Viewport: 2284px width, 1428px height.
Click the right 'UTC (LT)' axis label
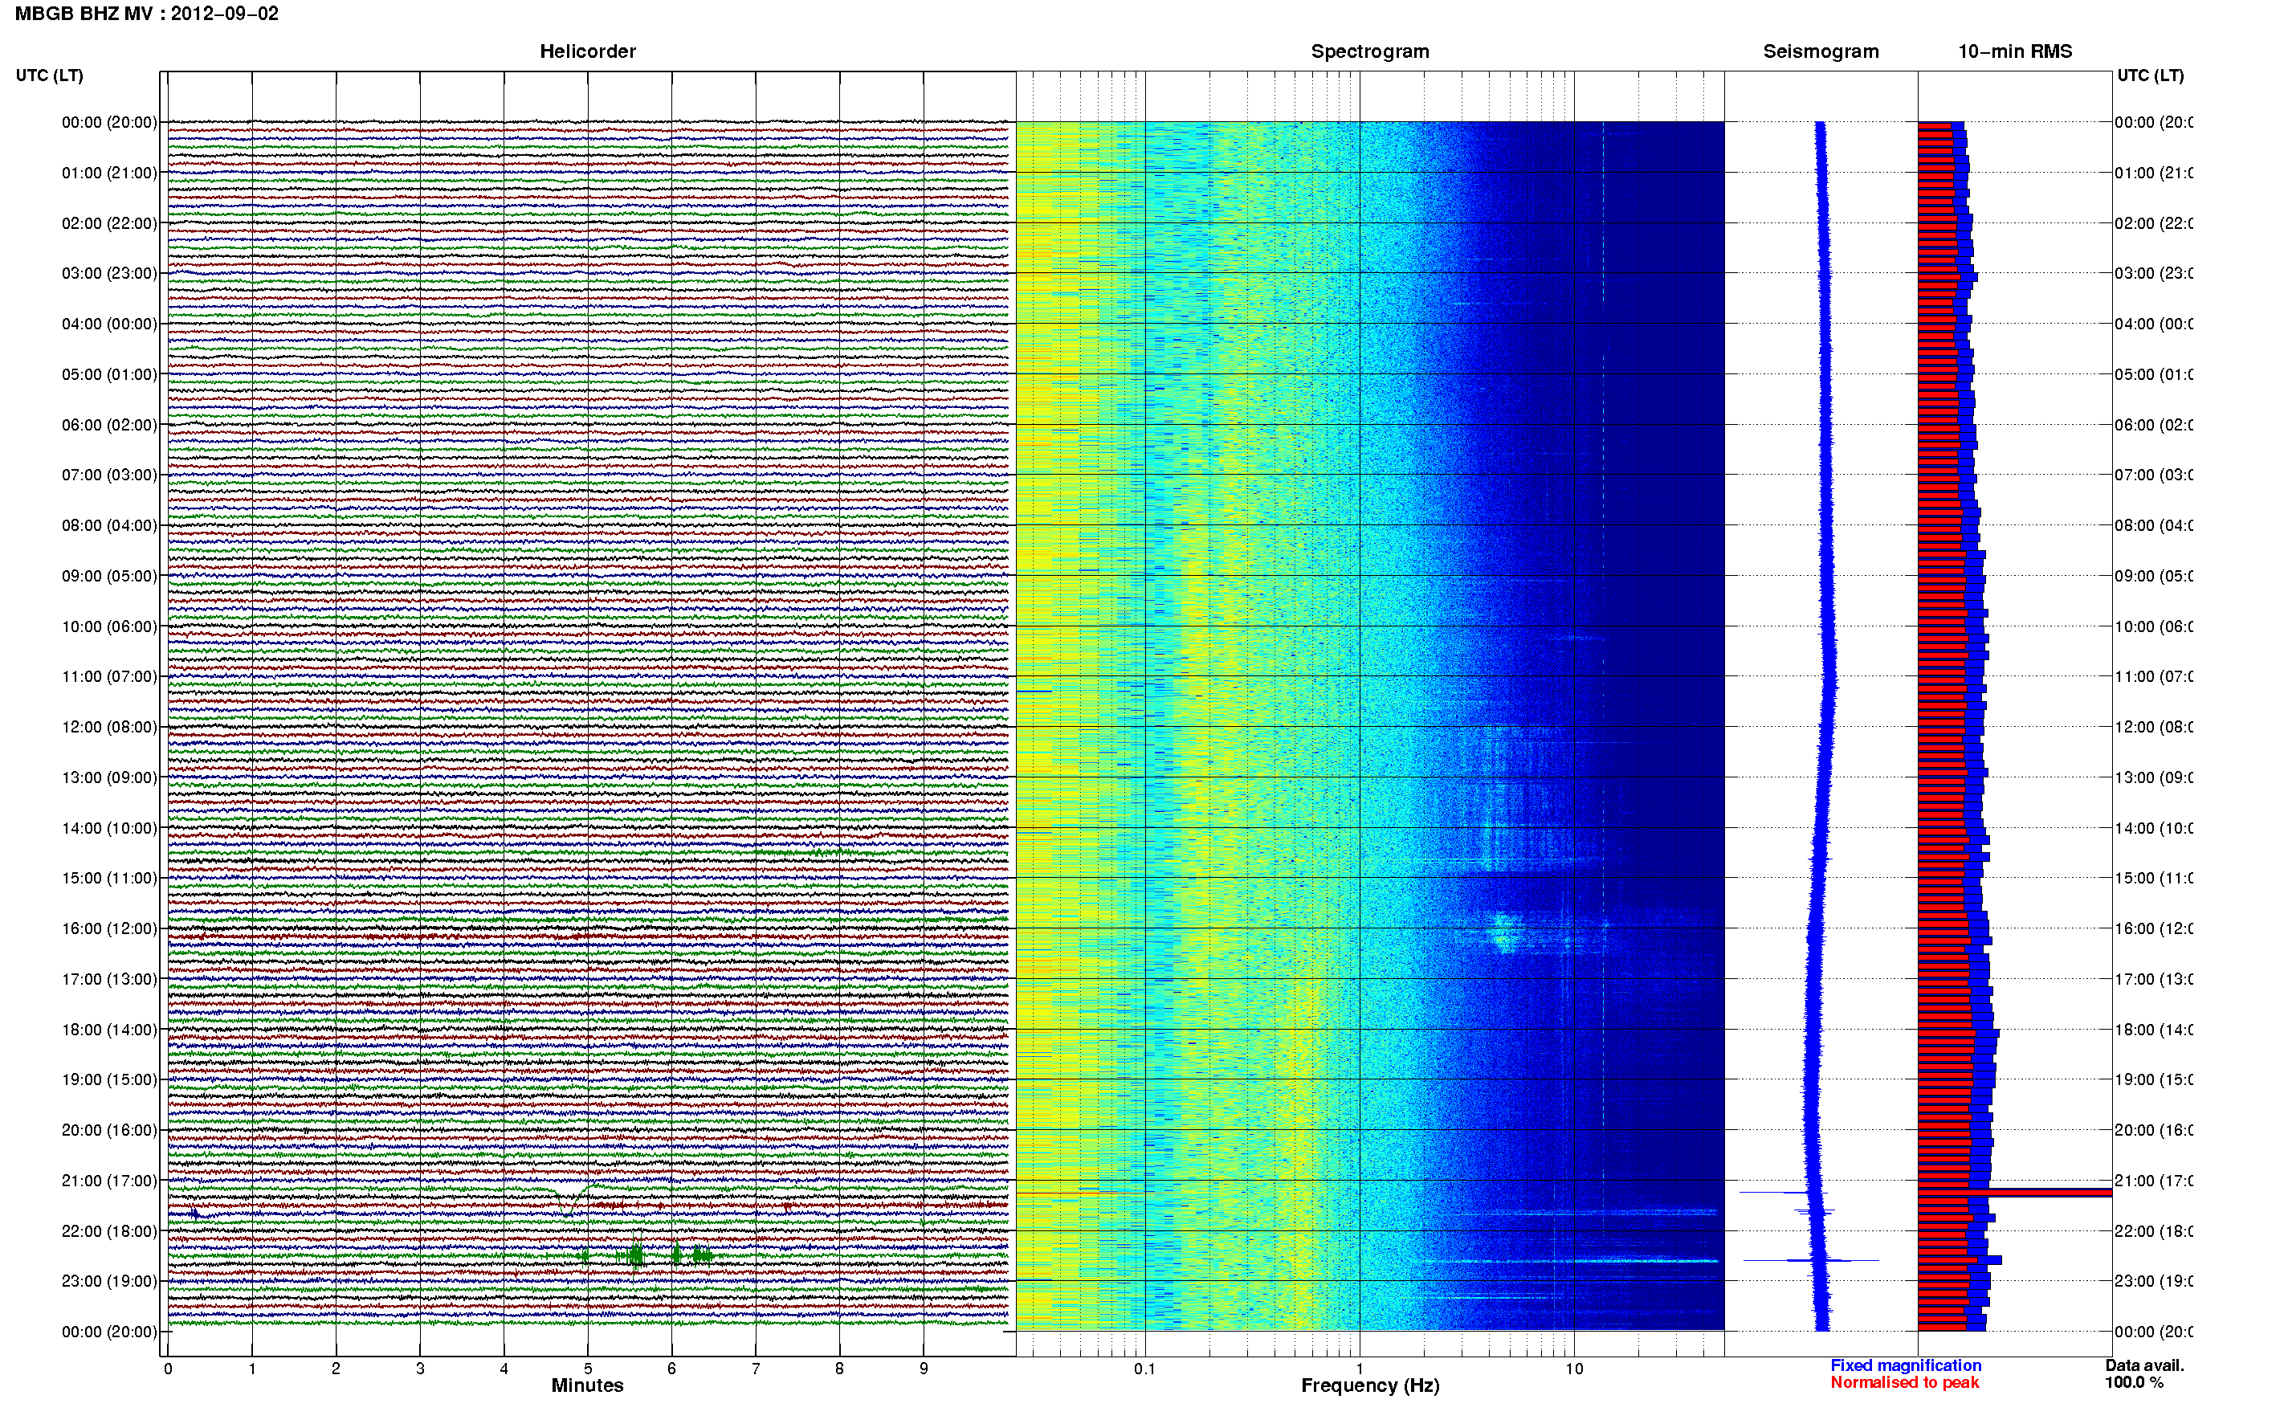click(2150, 75)
